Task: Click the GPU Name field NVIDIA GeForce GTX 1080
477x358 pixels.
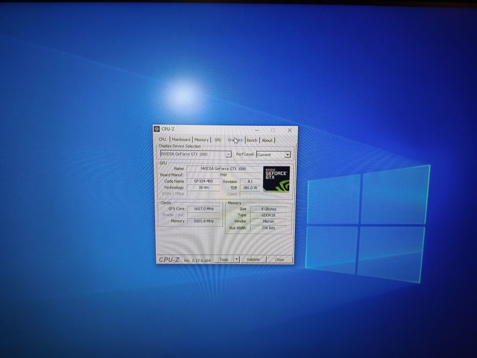Action: pos(223,169)
